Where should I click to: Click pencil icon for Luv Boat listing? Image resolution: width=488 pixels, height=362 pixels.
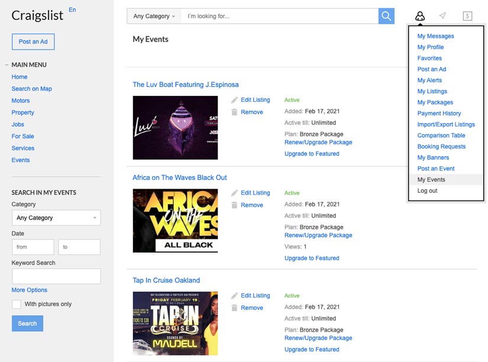[235, 100]
